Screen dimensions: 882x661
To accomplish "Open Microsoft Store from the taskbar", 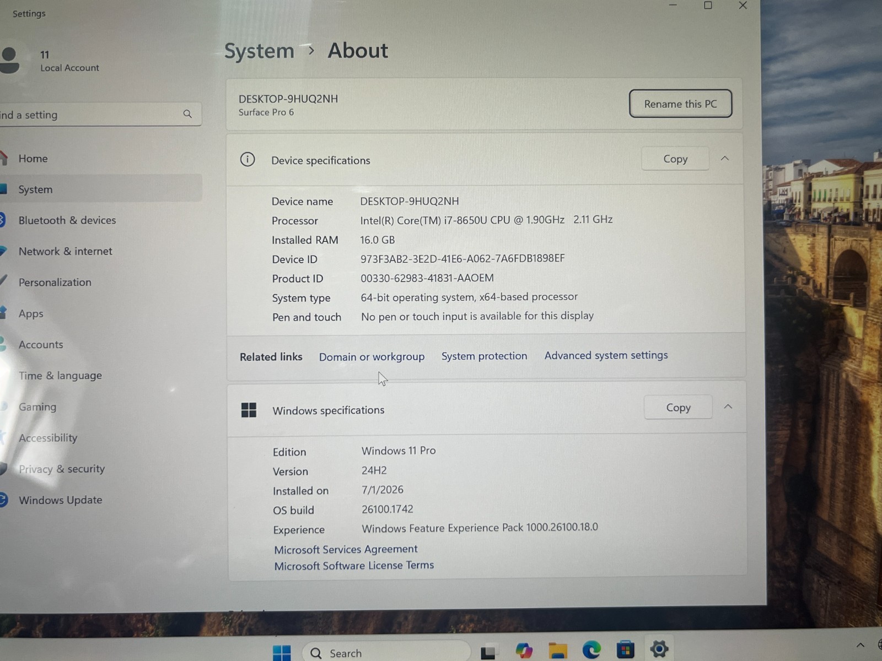I will pos(625,650).
